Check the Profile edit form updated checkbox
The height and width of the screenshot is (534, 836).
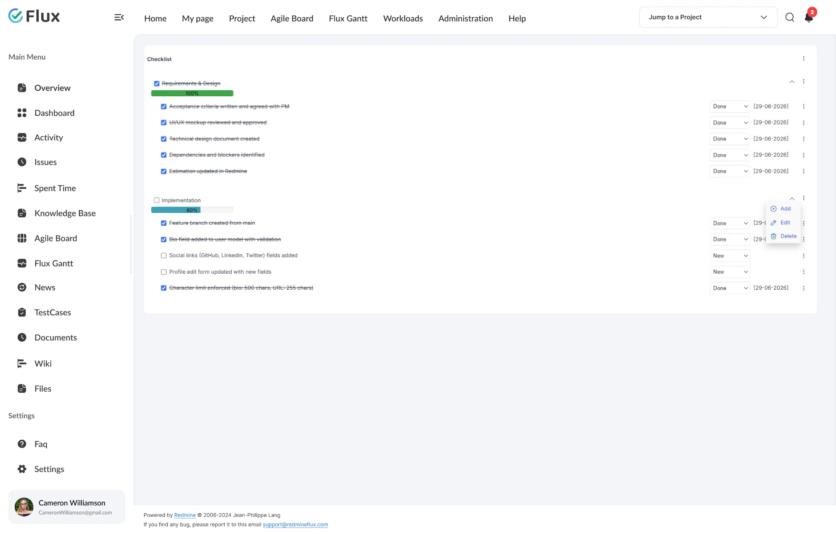pyautogui.click(x=164, y=272)
